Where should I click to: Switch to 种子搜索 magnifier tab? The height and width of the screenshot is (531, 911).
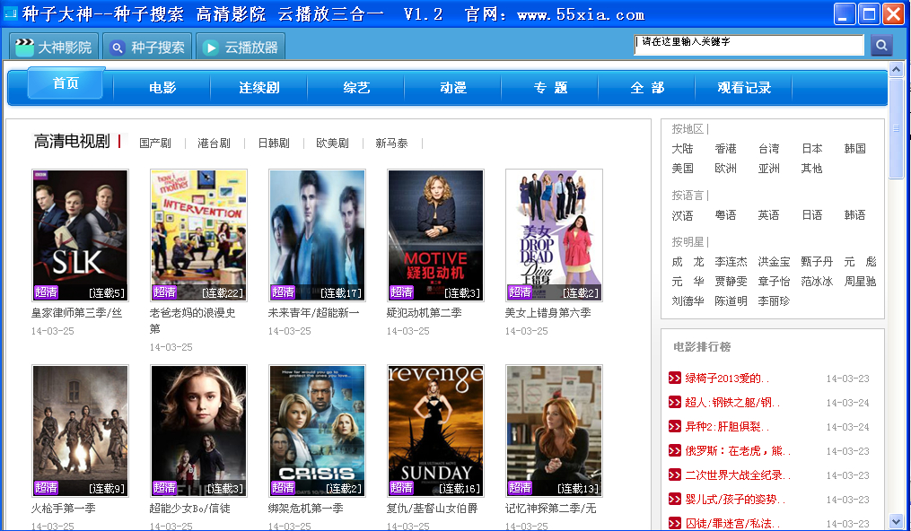tap(147, 47)
